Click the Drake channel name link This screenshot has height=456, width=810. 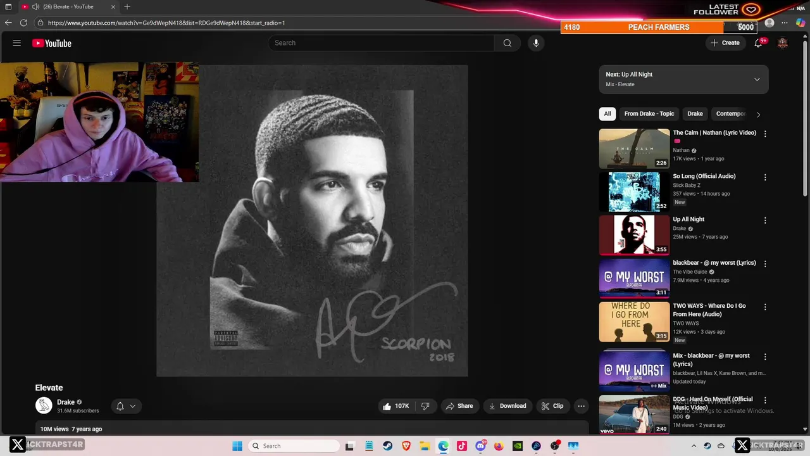(x=66, y=402)
